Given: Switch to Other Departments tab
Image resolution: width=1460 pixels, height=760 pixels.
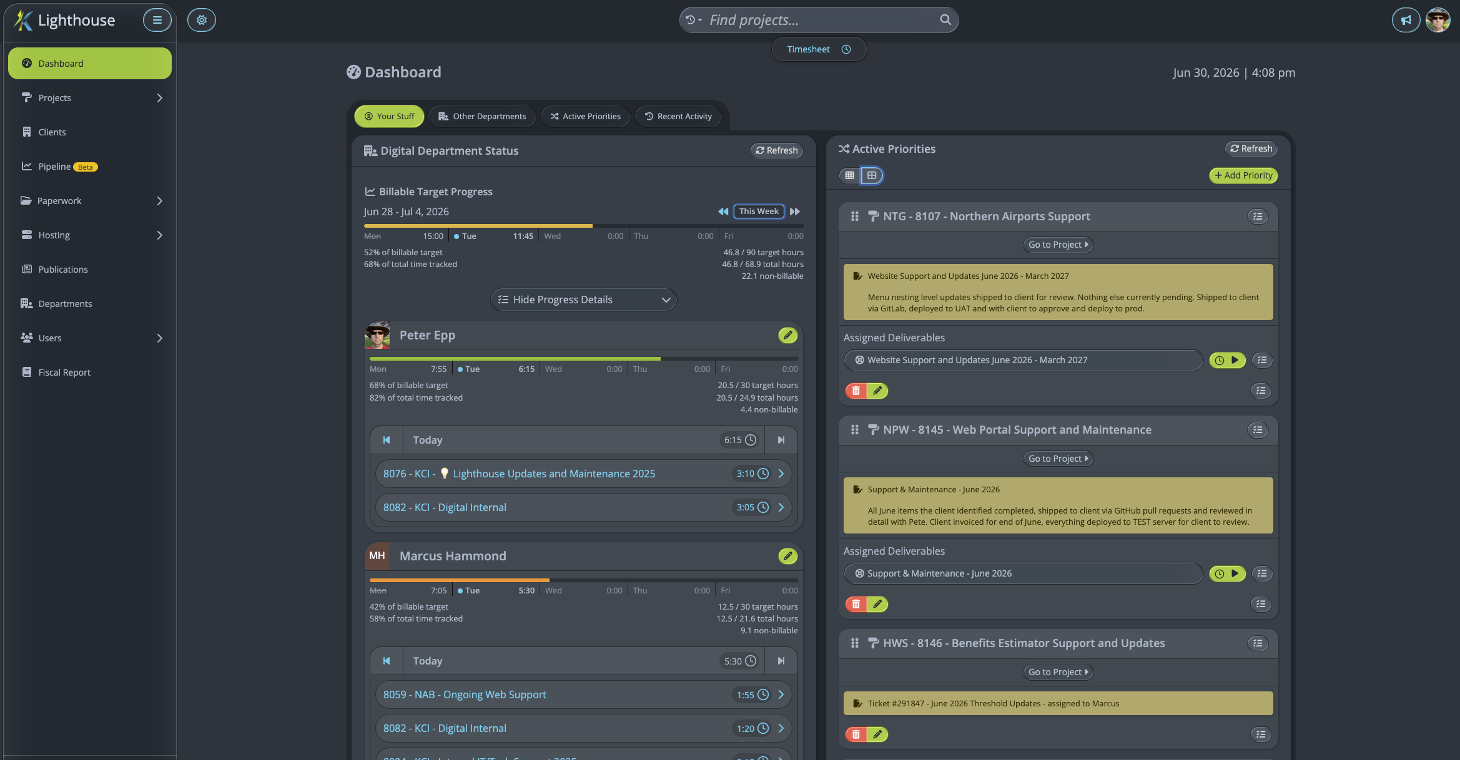Looking at the screenshot, I should (482, 116).
